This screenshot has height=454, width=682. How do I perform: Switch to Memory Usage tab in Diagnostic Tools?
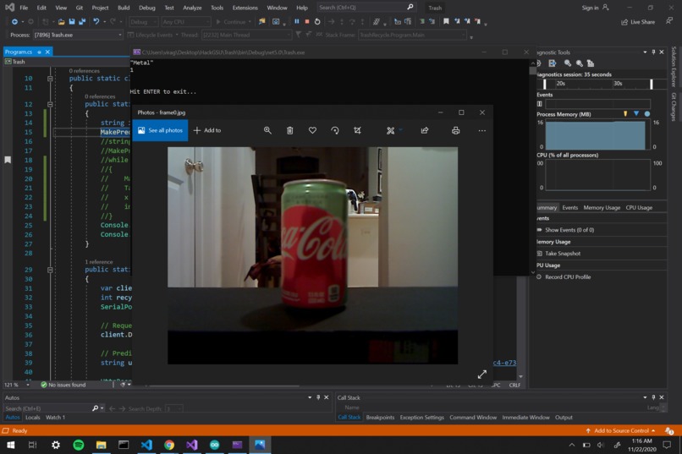click(x=602, y=208)
